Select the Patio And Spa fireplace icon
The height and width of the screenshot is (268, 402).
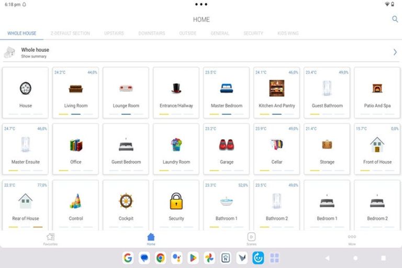(377, 88)
